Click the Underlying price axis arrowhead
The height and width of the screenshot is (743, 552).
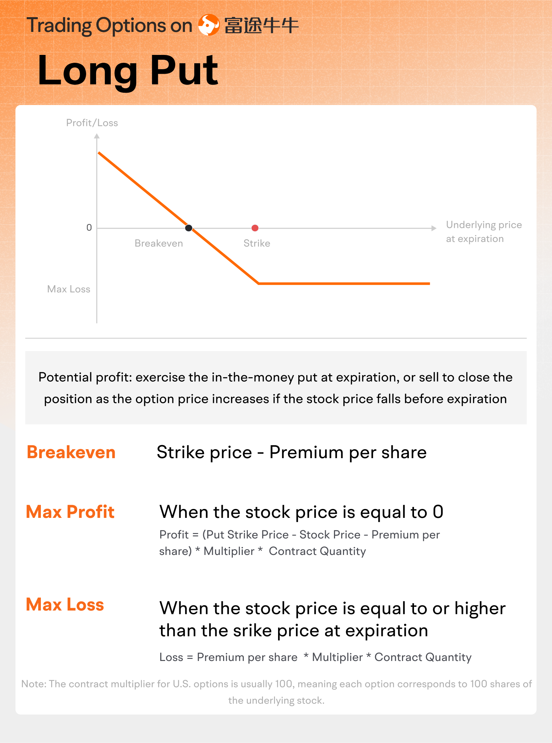434,228
